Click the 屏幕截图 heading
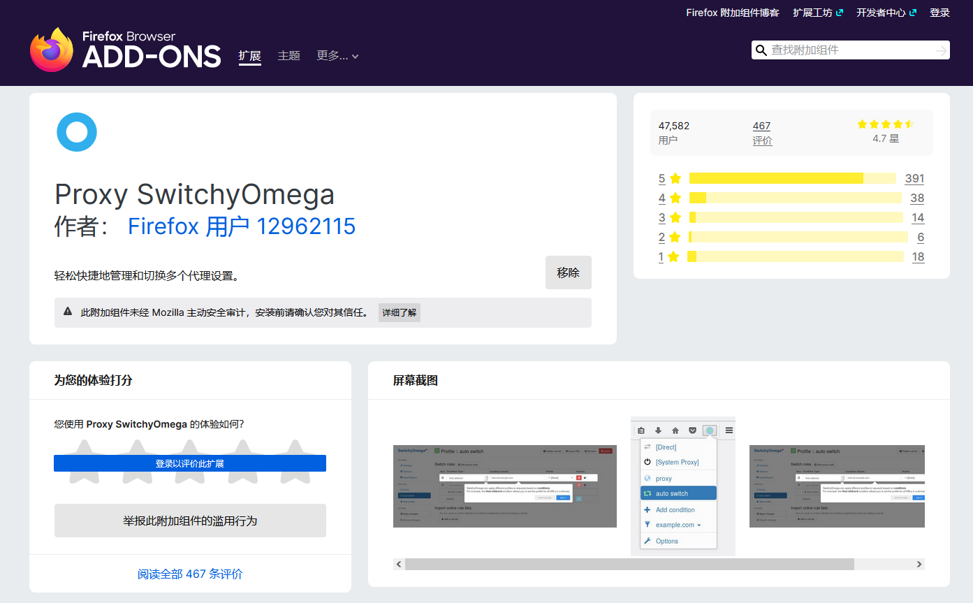This screenshot has width=973, height=603. coord(415,380)
